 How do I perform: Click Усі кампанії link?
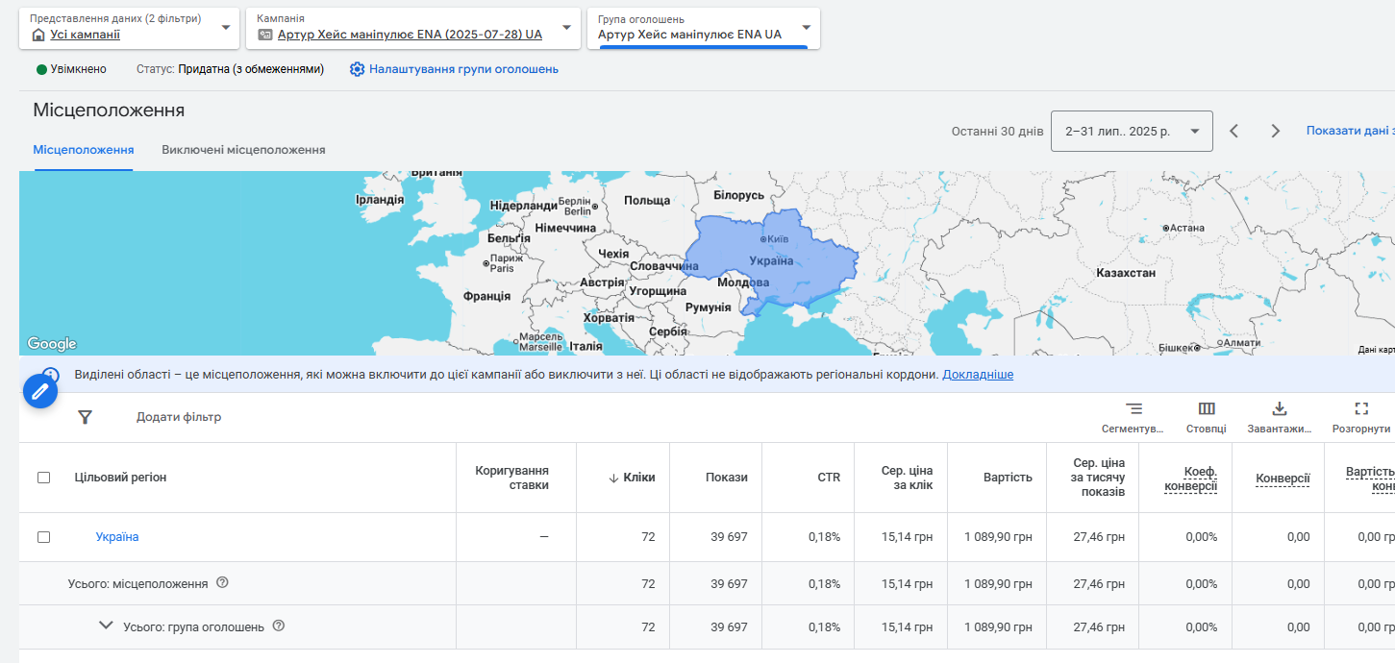tap(86, 35)
